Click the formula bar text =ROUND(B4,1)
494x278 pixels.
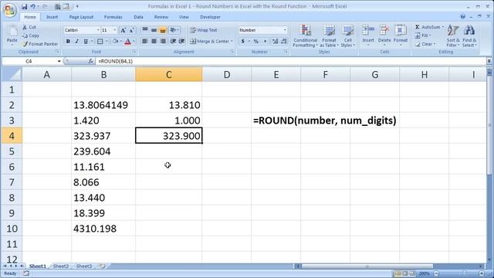[115, 61]
